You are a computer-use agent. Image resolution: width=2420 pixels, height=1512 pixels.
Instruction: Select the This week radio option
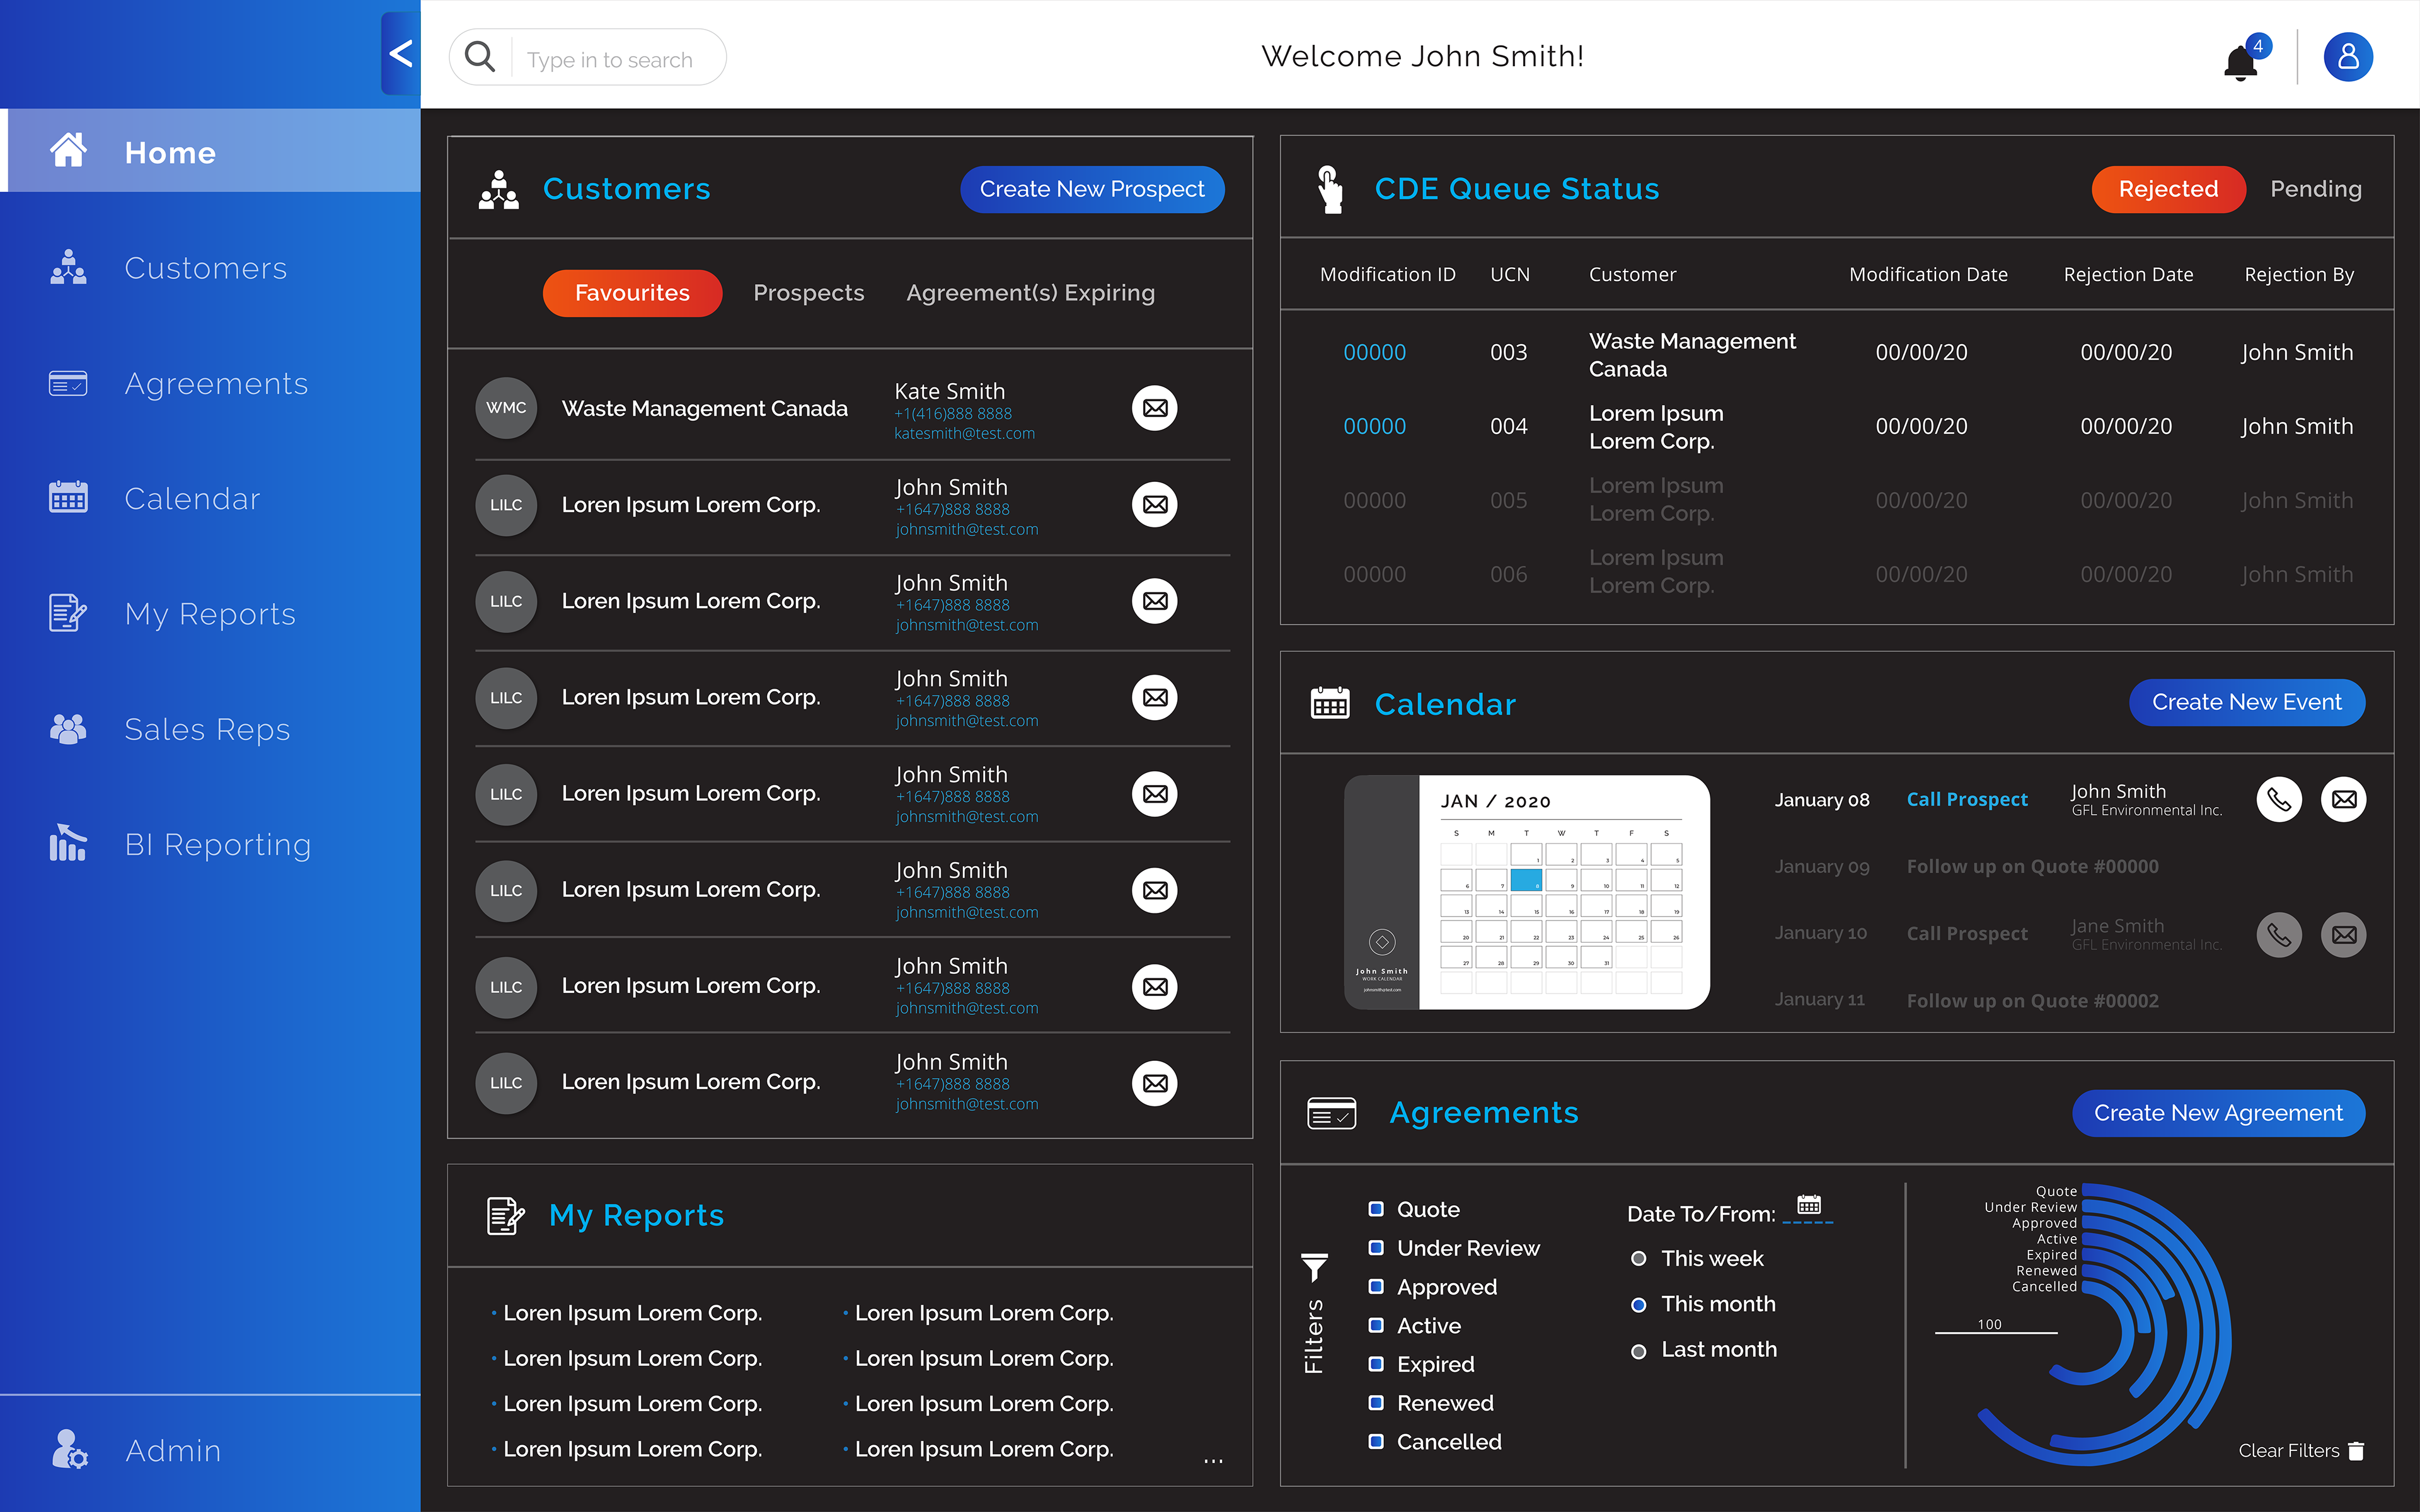[1638, 1259]
